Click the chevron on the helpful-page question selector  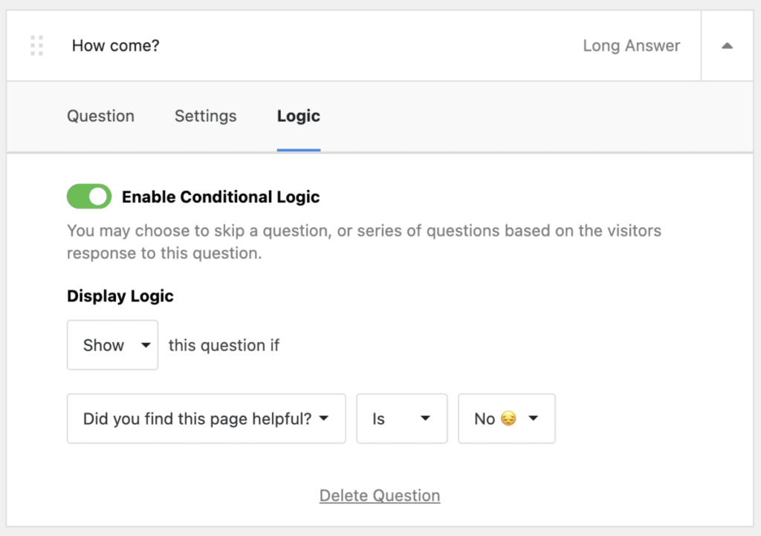(324, 419)
